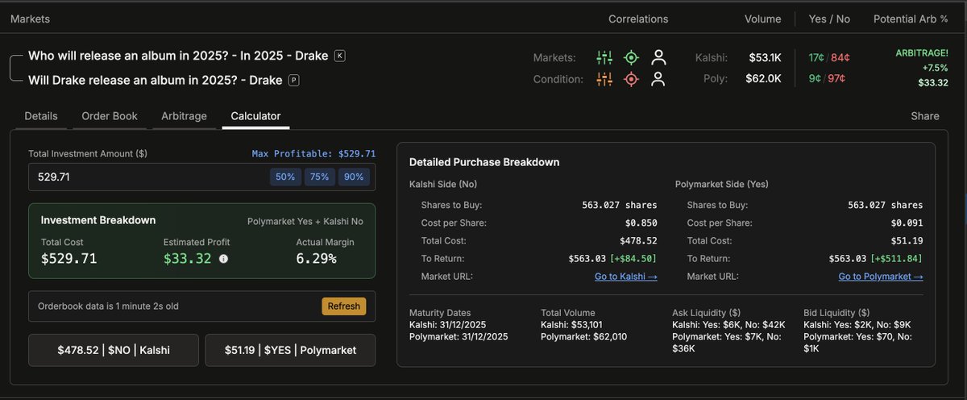The width and height of the screenshot is (967, 400).
Task: Set investment to 90% preset
Action: (x=353, y=177)
